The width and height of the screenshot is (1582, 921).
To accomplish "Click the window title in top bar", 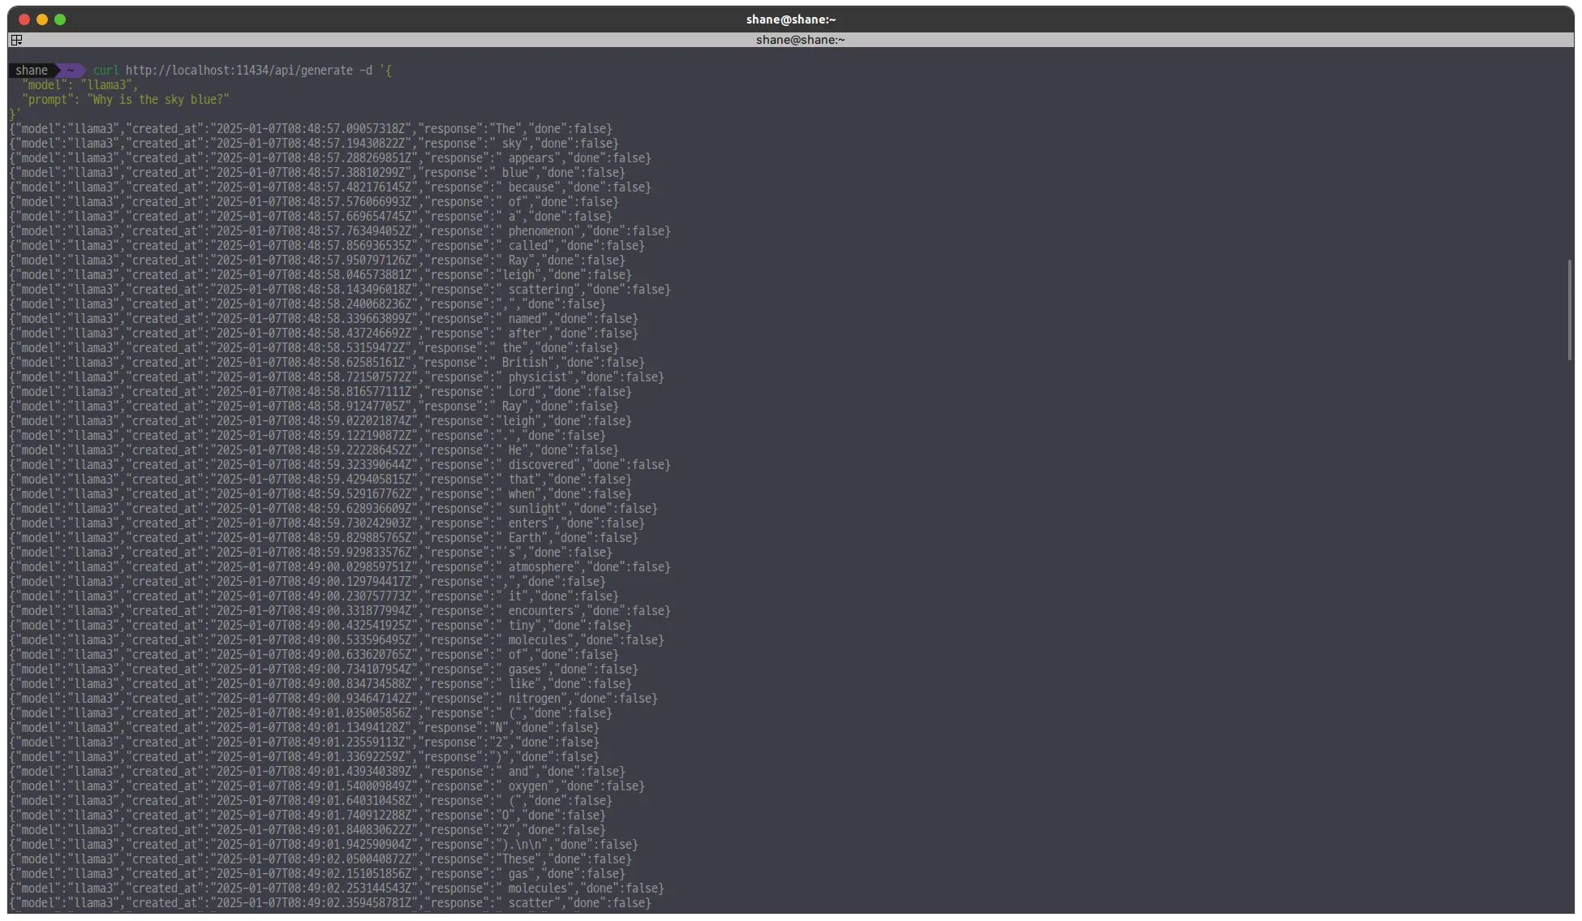I will click(x=790, y=19).
